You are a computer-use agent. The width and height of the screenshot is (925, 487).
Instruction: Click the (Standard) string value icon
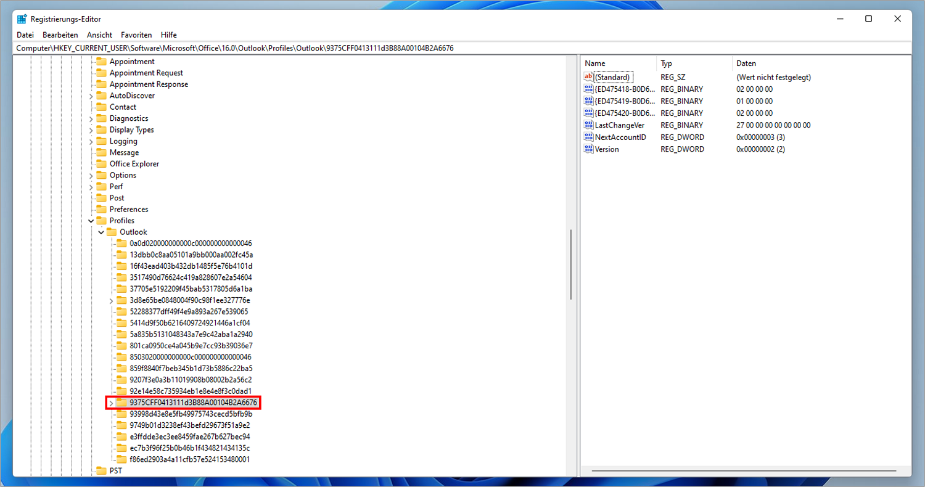[x=588, y=77]
